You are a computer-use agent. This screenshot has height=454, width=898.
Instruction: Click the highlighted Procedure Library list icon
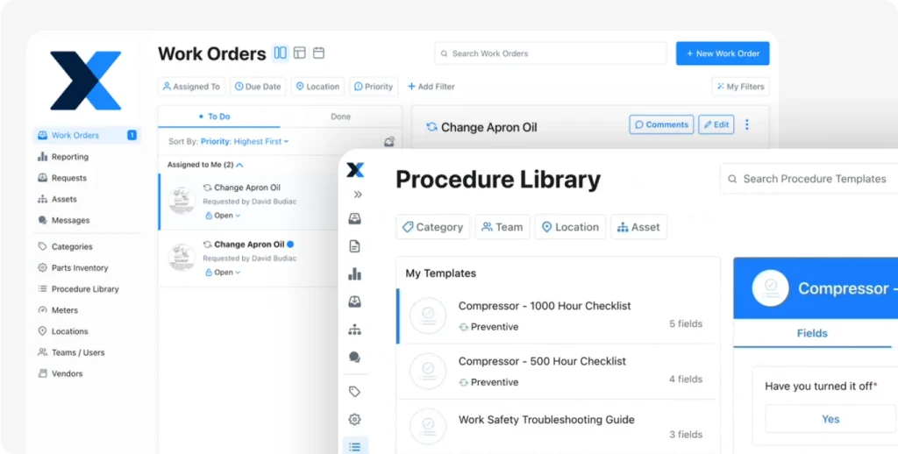pyautogui.click(x=355, y=446)
